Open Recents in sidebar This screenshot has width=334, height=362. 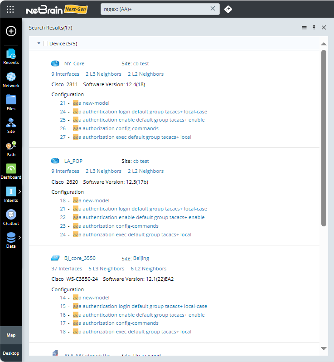11,57
